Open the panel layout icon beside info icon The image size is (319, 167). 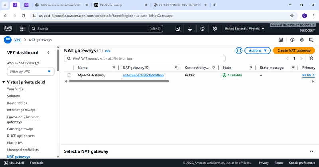tap(281, 40)
